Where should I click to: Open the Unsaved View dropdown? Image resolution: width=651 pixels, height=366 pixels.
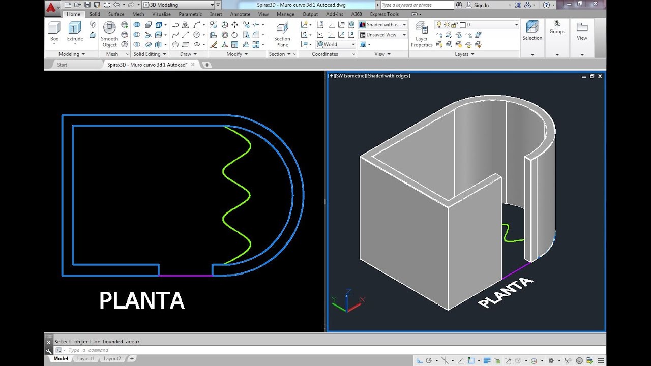382,35
